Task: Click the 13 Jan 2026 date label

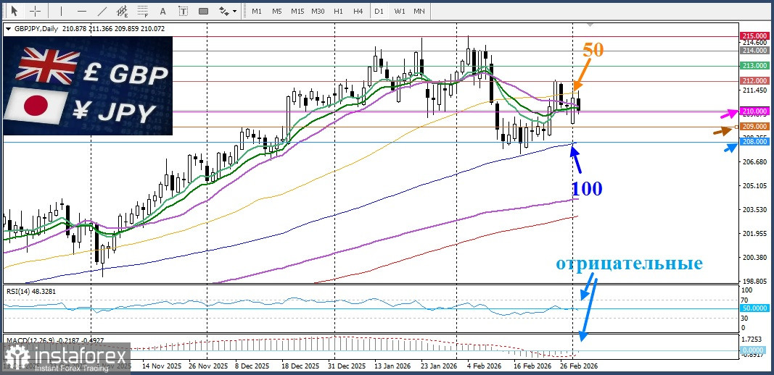Action: pos(392,366)
